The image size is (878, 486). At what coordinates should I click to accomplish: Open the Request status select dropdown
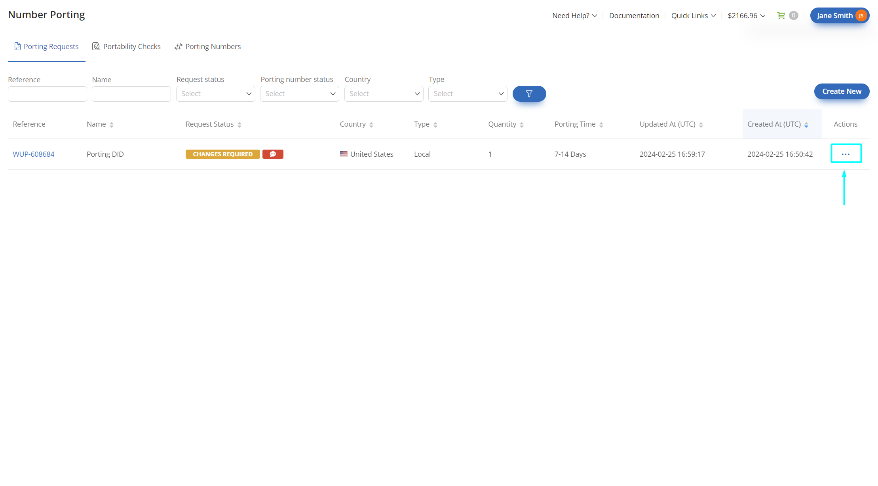tap(216, 94)
